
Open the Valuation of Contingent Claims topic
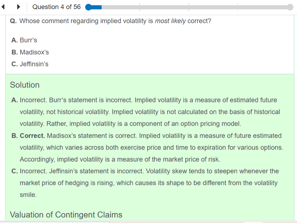pos(66,215)
